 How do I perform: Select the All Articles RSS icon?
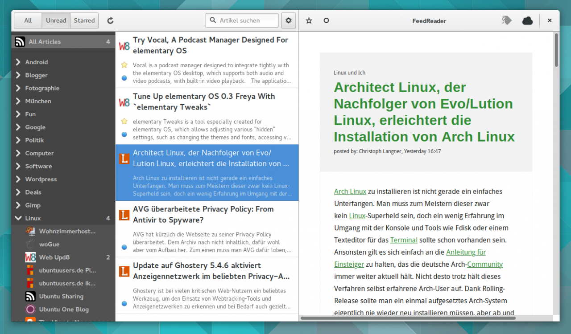20,42
